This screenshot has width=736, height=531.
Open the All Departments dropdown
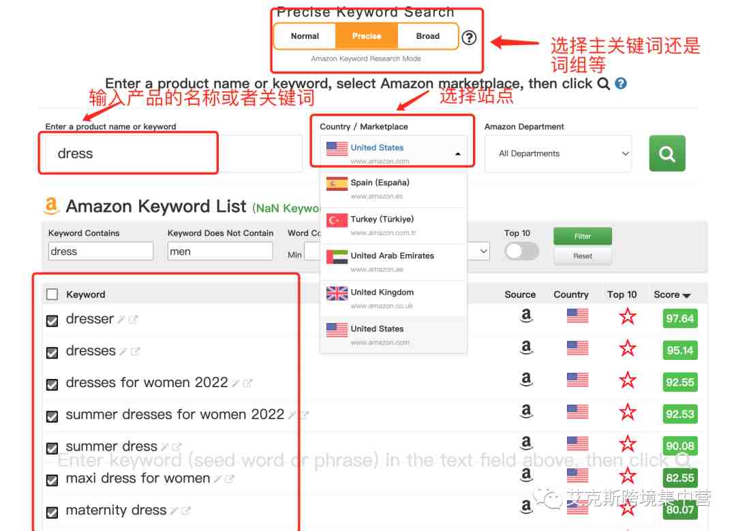(x=558, y=153)
